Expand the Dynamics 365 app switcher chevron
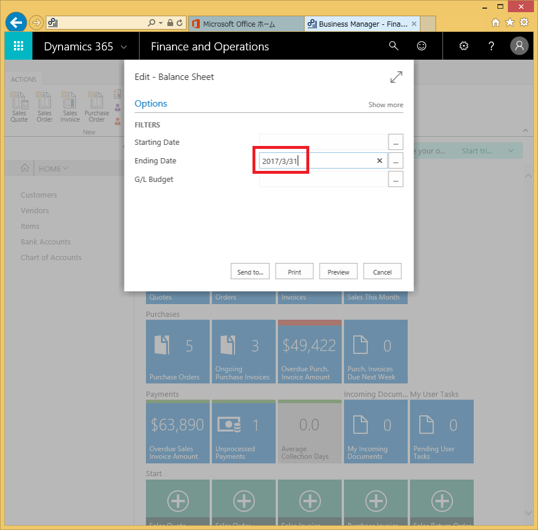Viewport: 538px width, 530px height. [x=124, y=47]
